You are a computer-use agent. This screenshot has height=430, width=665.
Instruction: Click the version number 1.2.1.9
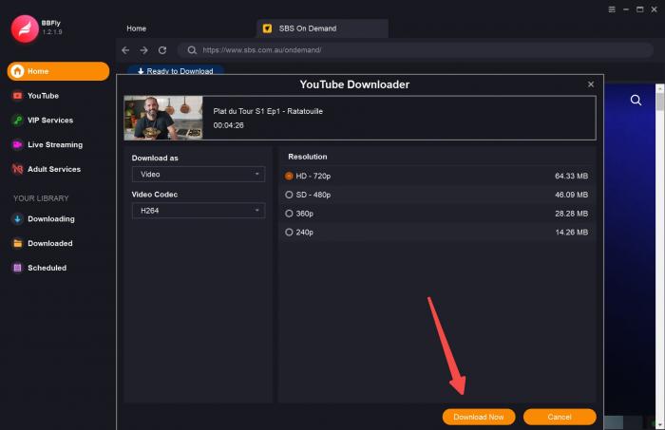point(52,31)
